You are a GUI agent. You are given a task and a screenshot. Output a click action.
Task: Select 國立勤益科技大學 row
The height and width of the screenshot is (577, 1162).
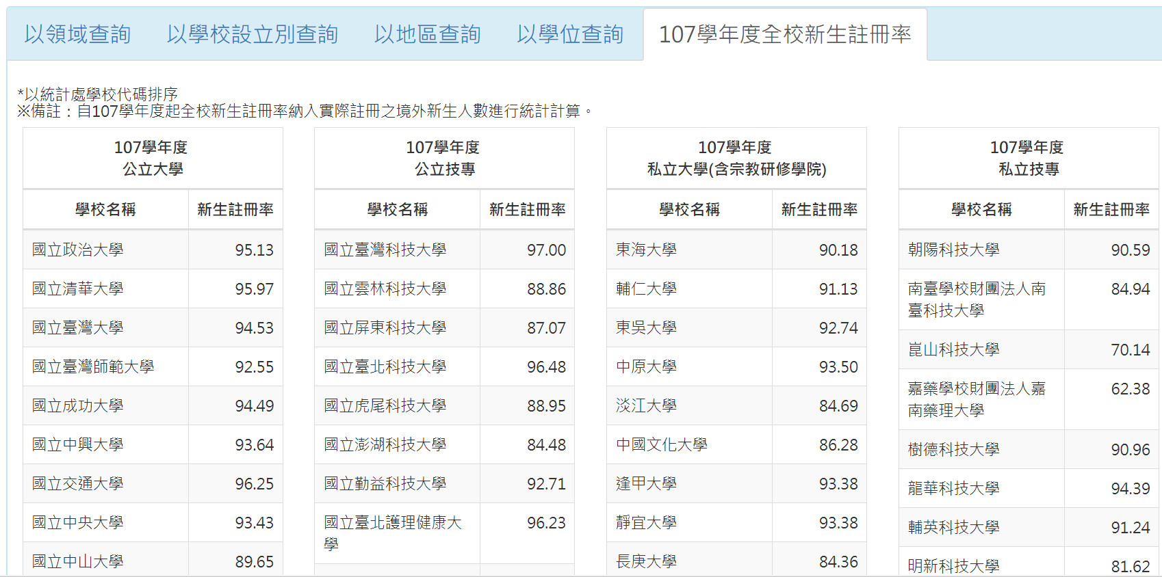coord(444,483)
